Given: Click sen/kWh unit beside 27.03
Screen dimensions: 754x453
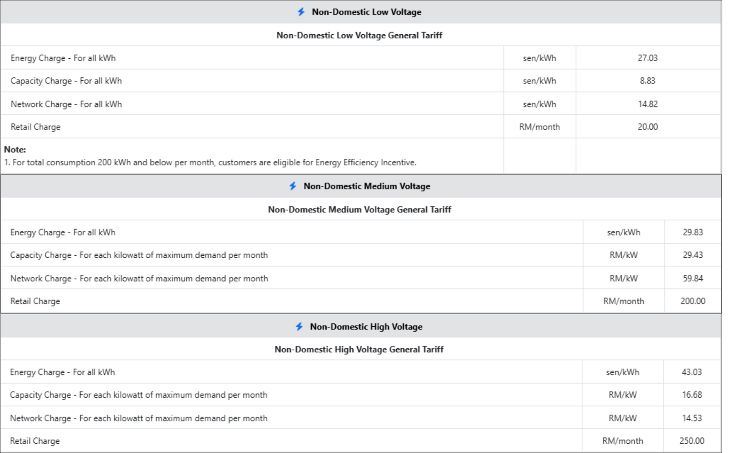Looking at the screenshot, I should [540, 58].
